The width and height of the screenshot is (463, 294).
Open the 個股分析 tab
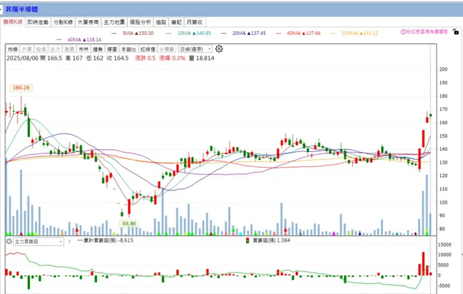point(140,22)
